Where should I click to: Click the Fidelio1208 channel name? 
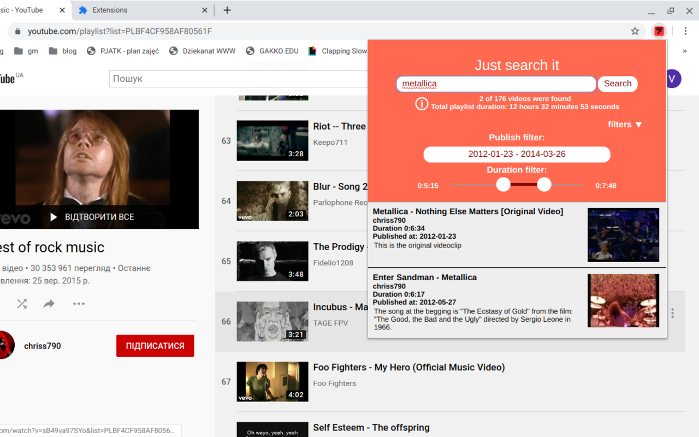pos(333,263)
